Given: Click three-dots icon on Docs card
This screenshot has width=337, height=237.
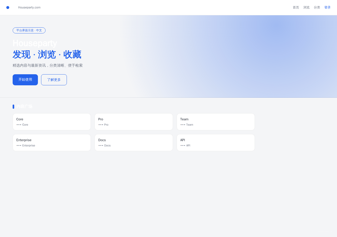Looking at the screenshot, I should coord(101,145).
